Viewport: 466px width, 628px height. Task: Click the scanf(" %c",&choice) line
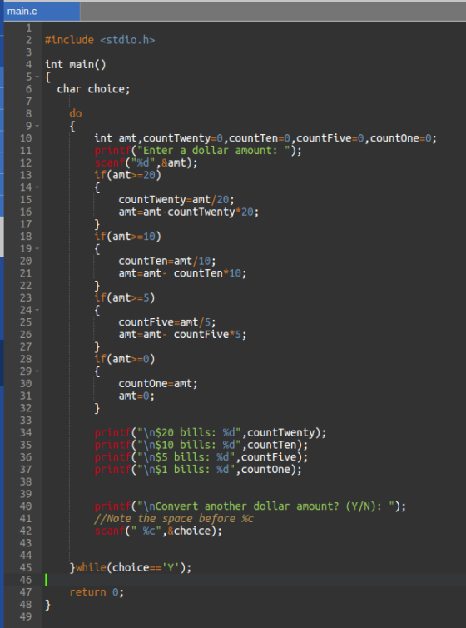[x=158, y=531]
